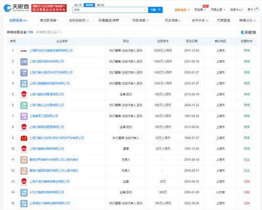Click the 注册资本 column header

(163, 41)
